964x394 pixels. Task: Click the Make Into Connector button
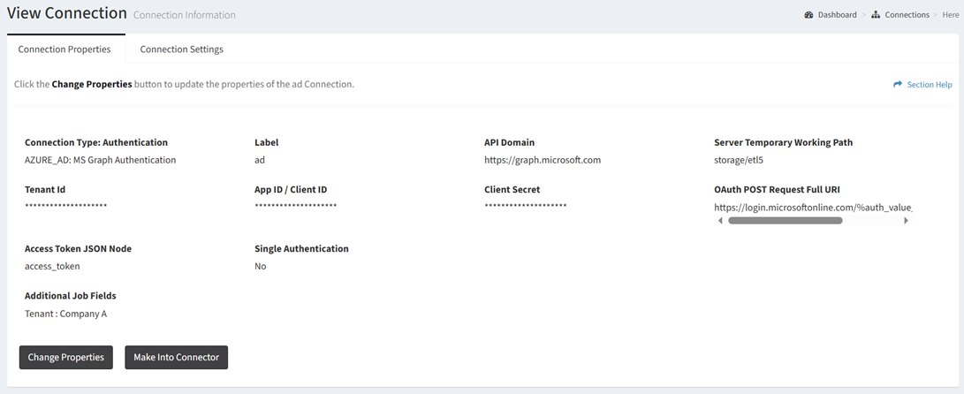(176, 357)
